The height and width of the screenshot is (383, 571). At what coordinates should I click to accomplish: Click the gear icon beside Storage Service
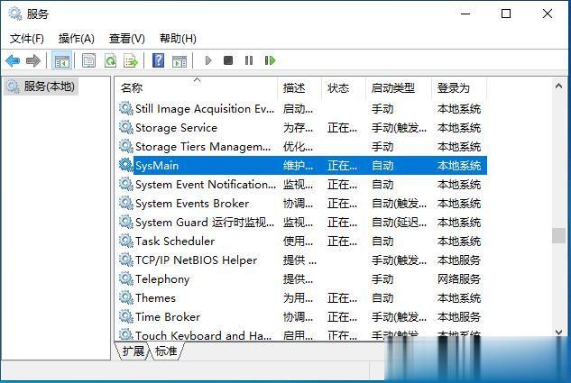click(x=126, y=127)
